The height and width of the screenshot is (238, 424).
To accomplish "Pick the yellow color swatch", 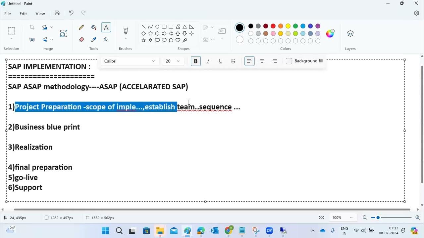I will [288, 26].
